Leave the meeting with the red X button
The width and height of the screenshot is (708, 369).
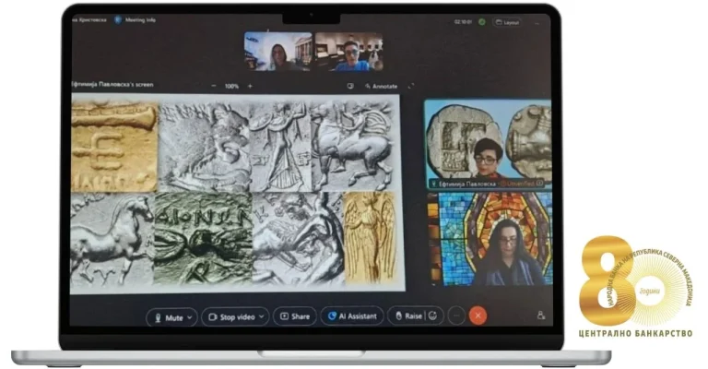point(478,315)
